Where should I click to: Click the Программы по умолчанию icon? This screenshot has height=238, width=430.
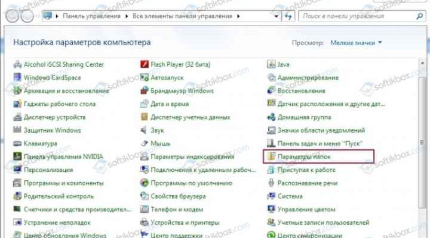tap(145, 183)
